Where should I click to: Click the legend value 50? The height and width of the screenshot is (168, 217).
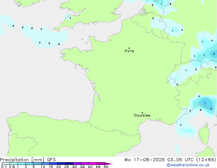[x=106, y=167]
